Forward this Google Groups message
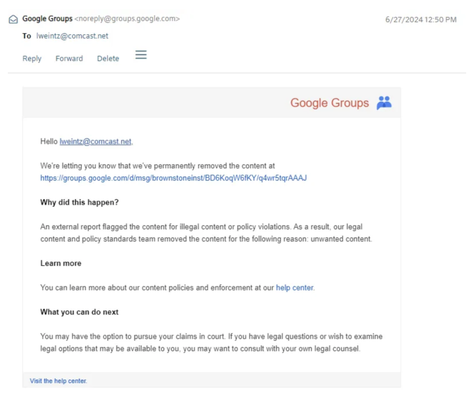The image size is (474, 405). pos(69,59)
